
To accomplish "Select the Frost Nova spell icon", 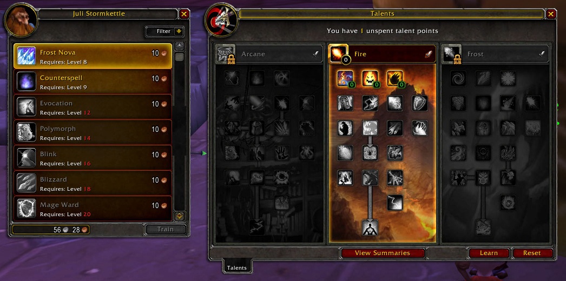I will click(27, 56).
